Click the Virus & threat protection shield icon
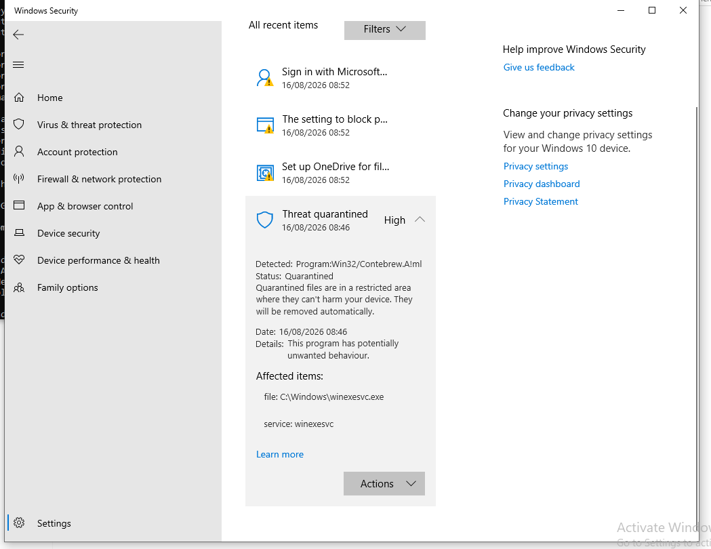 click(18, 124)
